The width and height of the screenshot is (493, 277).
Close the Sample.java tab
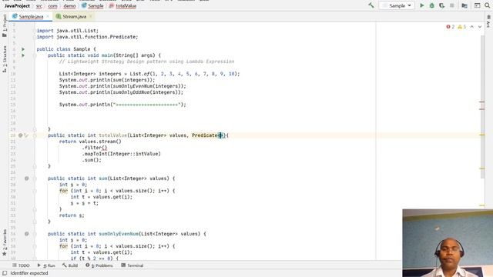[48, 16]
